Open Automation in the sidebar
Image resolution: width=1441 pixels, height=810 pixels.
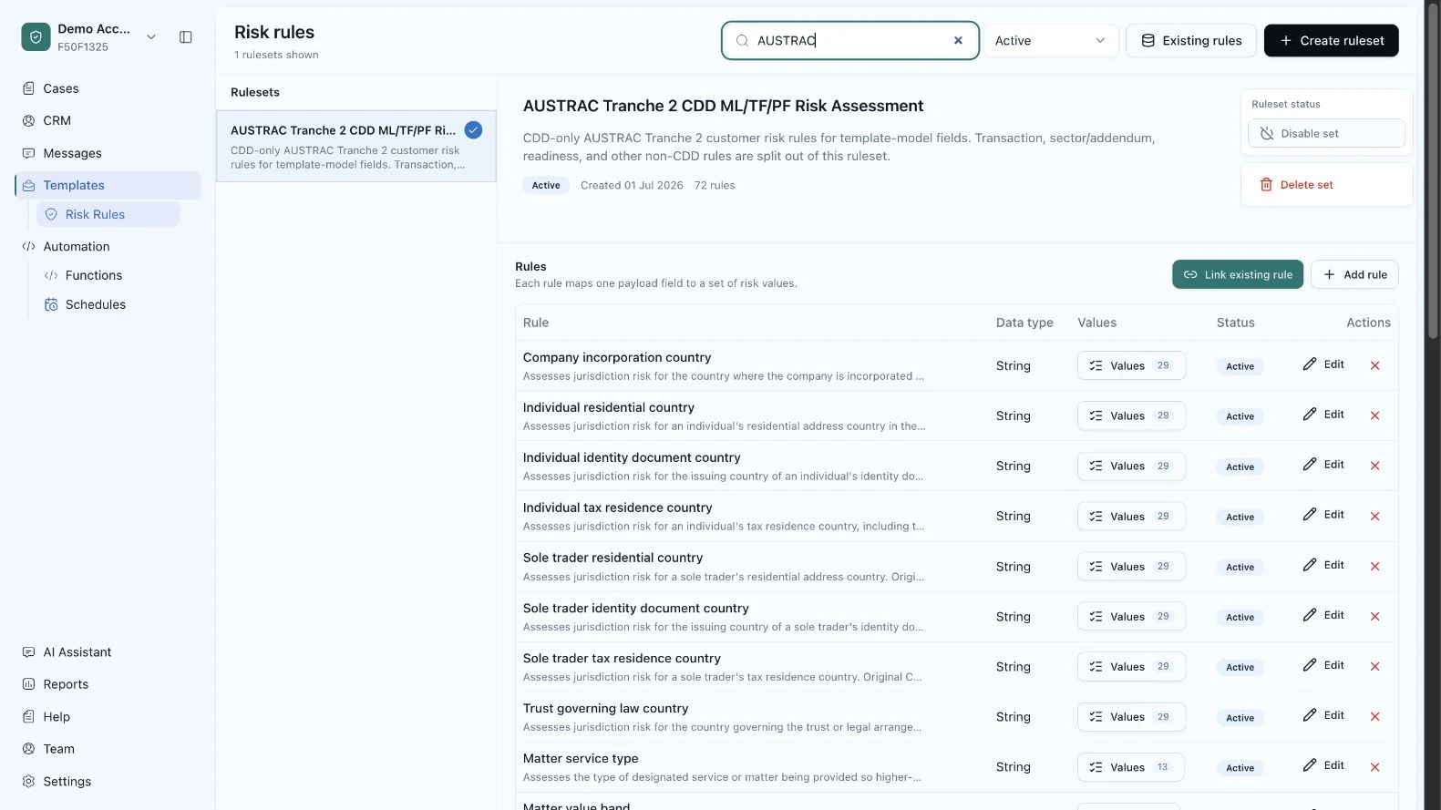point(77,246)
